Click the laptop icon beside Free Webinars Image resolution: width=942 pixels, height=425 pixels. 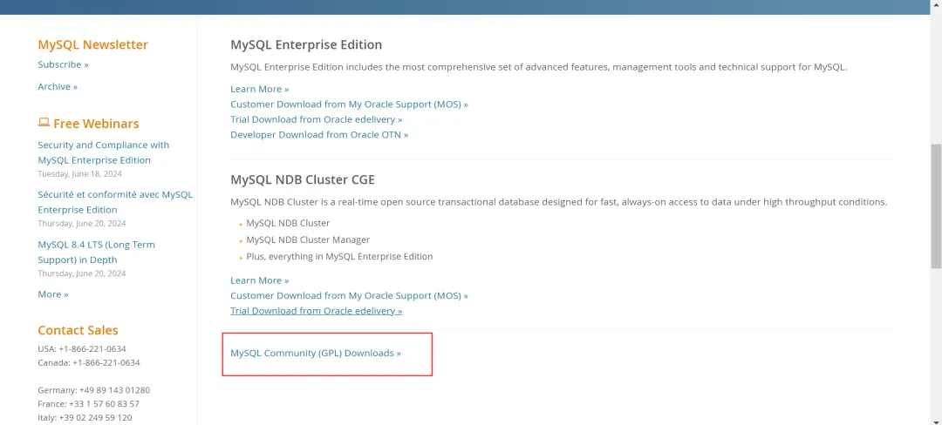44,122
